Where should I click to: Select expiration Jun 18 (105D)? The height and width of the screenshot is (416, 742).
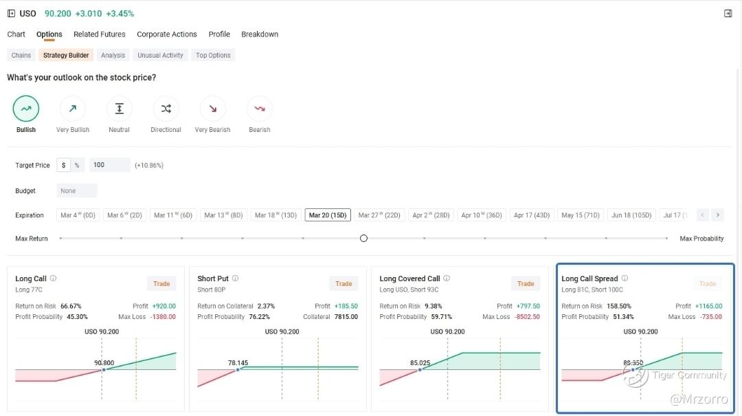pos(631,215)
